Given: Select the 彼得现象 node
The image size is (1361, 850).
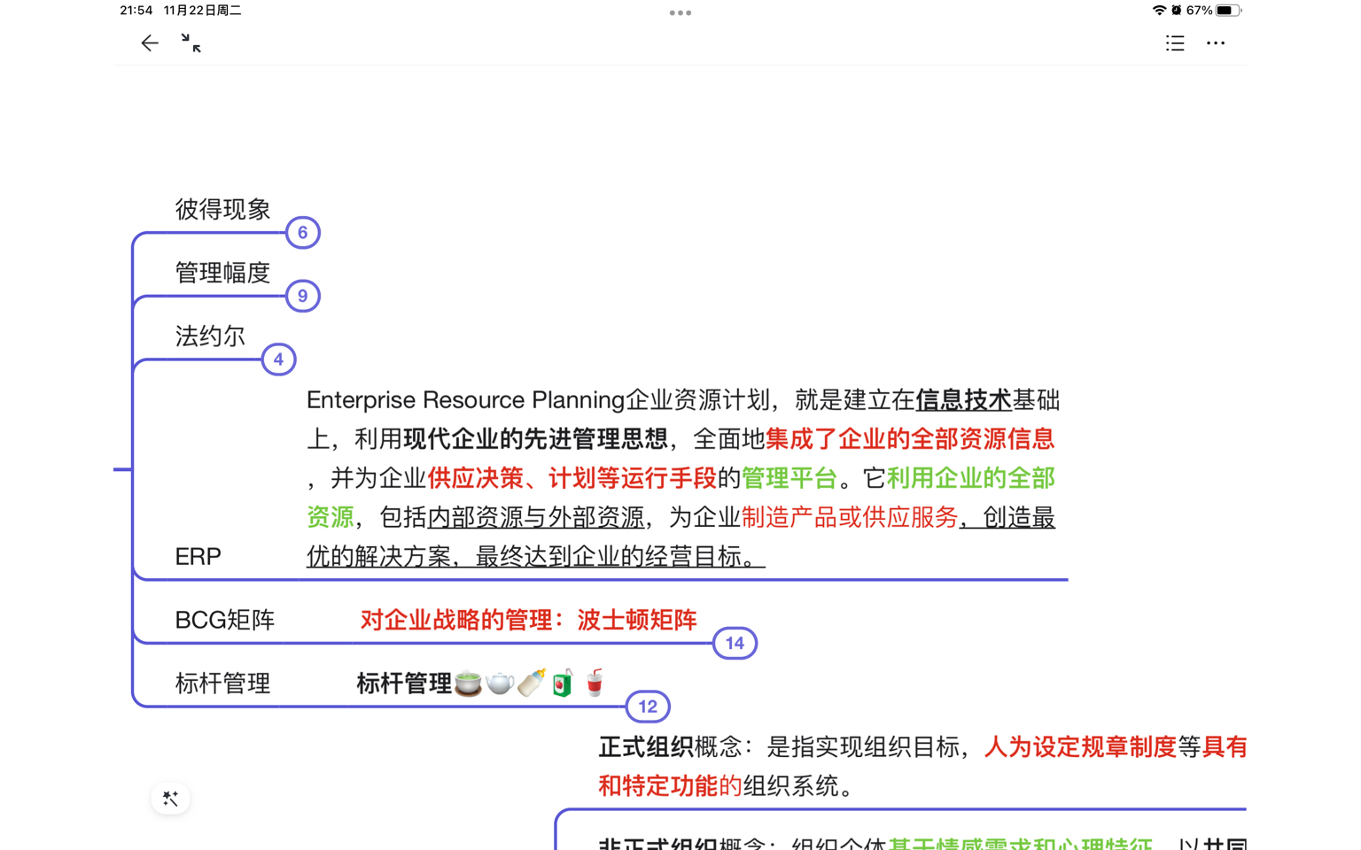Looking at the screenshot, I should 222,210.
